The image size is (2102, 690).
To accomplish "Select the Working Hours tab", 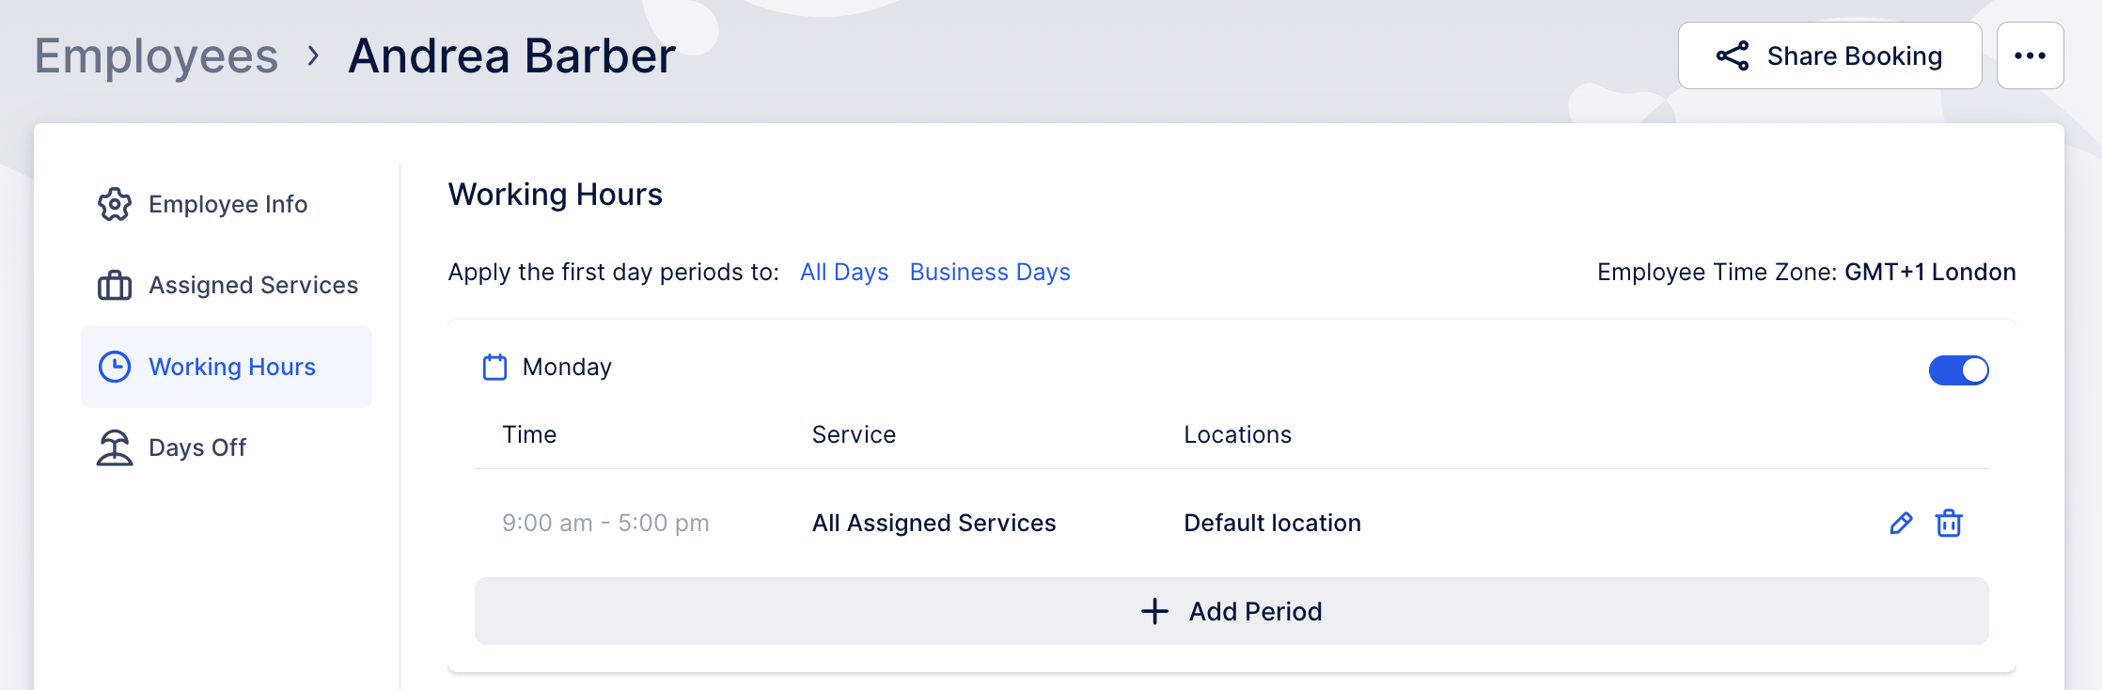I will (231, 367).
